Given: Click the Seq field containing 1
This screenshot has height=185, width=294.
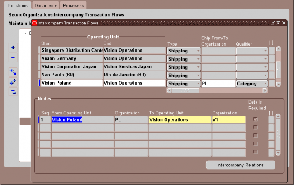Looking at the screenshot, I should point(45,120).
